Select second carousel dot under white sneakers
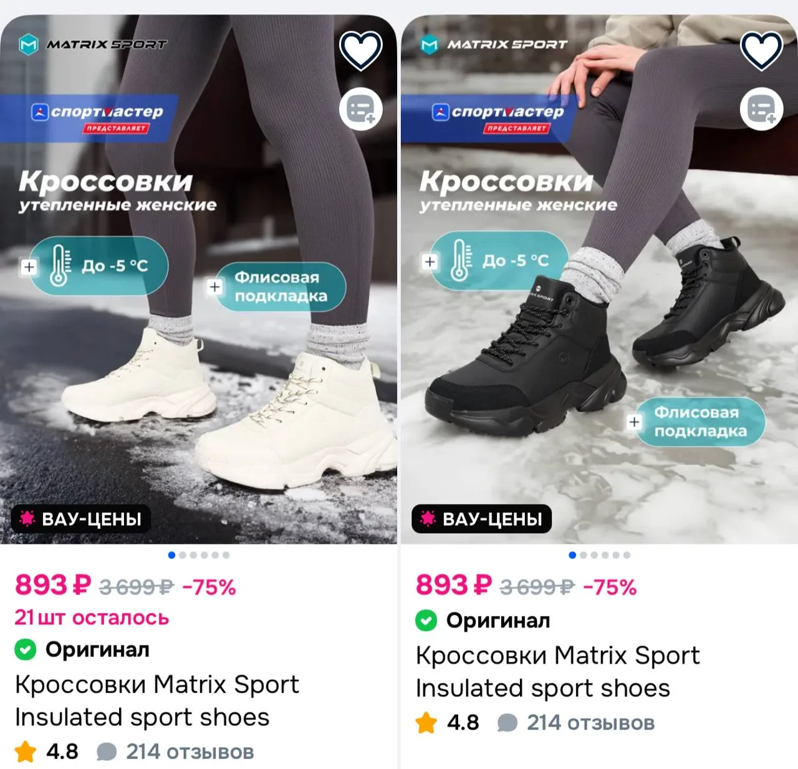Image resolution: width=798 pixels, height=769 pixels. (183, 555)
